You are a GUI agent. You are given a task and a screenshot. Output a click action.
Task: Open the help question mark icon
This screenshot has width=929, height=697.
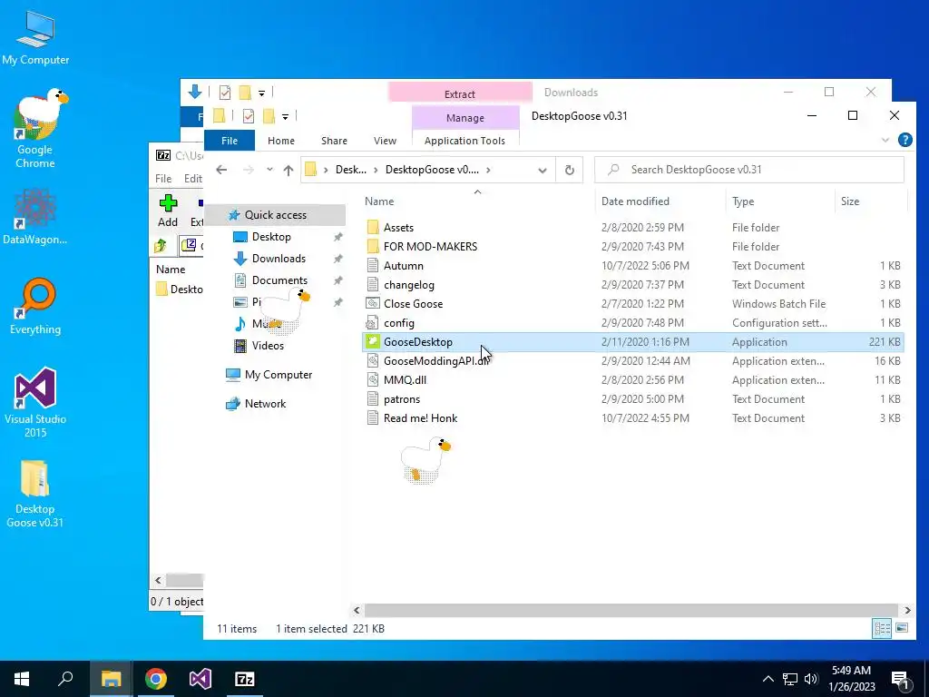905,140
